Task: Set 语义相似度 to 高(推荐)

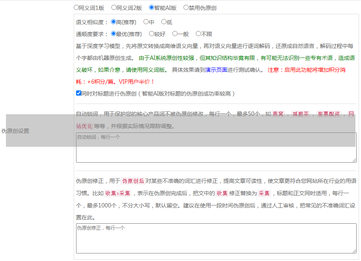Action: (113, 22)
